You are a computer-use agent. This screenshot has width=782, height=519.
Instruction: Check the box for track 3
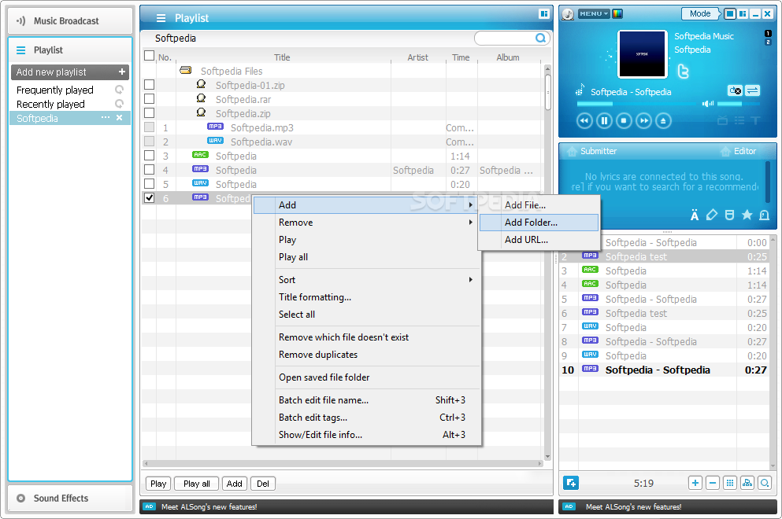pos(149,156)
